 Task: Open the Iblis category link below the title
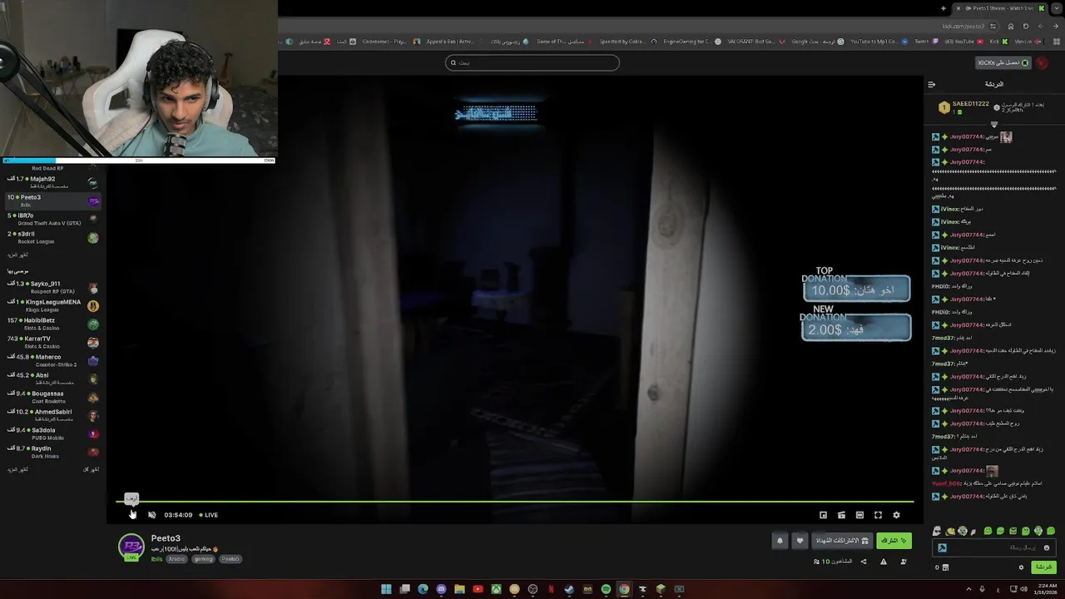pos(156,559)
